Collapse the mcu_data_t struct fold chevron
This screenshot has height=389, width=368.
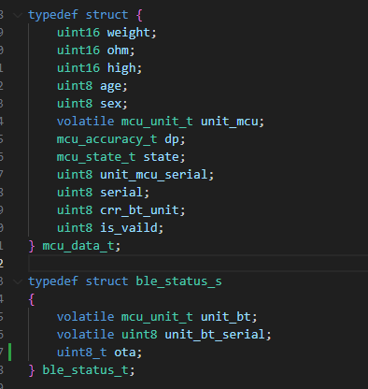[x=19, y=15]
